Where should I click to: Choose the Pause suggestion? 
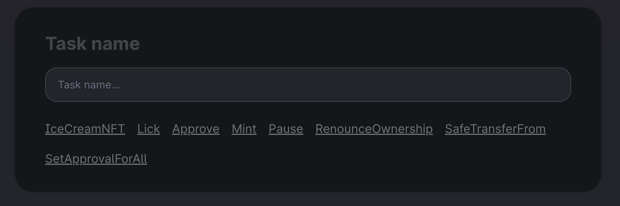click(286, 129)
